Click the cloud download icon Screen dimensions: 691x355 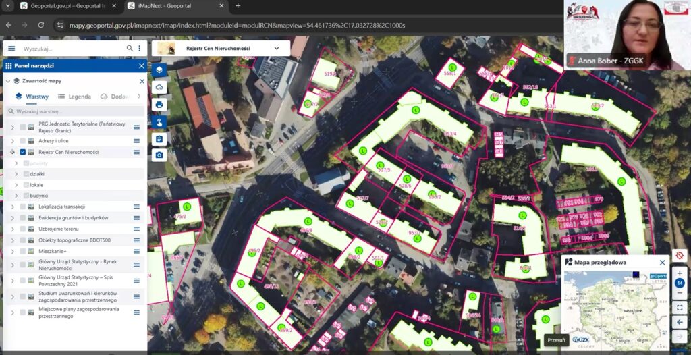click(x=159, y=88)
